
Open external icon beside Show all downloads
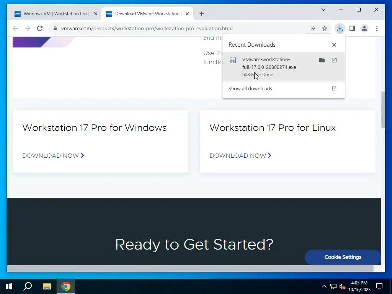coord(334,88)
